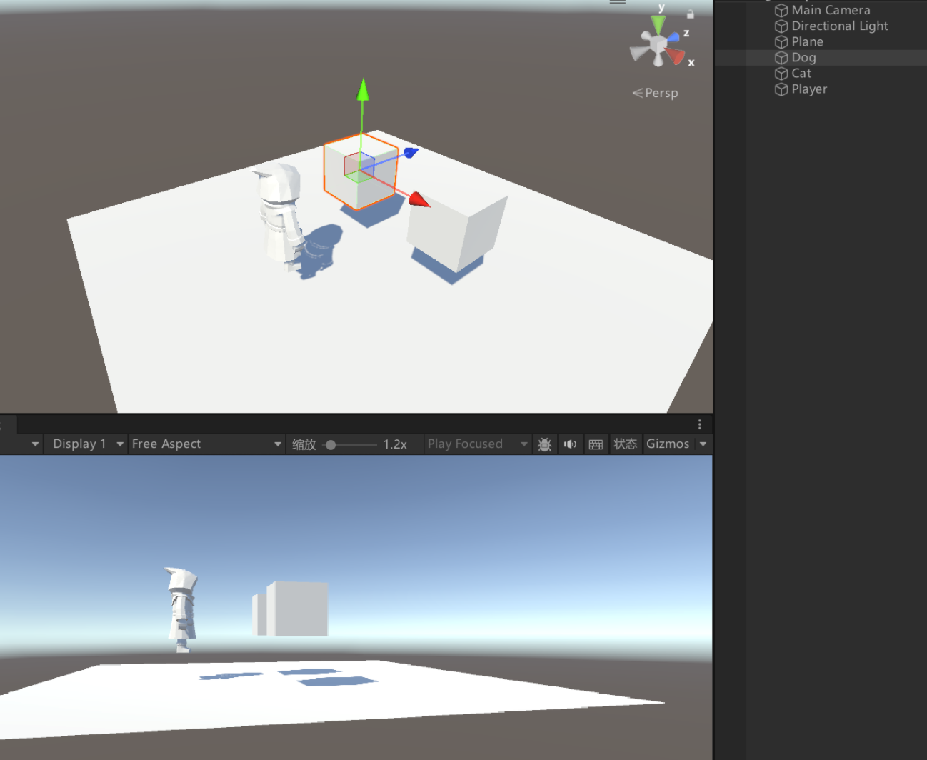Toggle the 状态 stats button
This screenshot has height=760, width=927.
coord(626,444)
